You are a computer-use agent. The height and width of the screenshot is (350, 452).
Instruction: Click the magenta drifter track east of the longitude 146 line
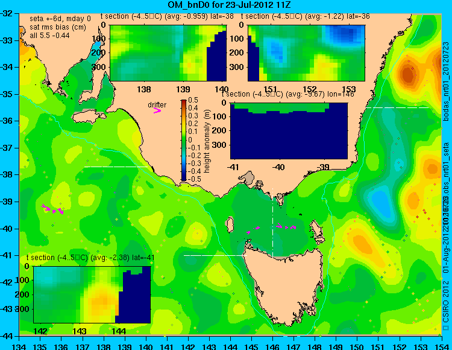click(286, 227)
